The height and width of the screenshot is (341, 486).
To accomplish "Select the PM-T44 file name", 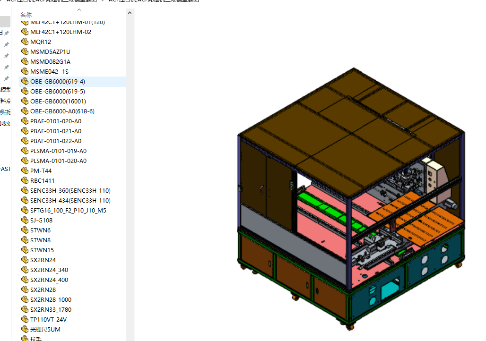I will click(x=41, y=170).
